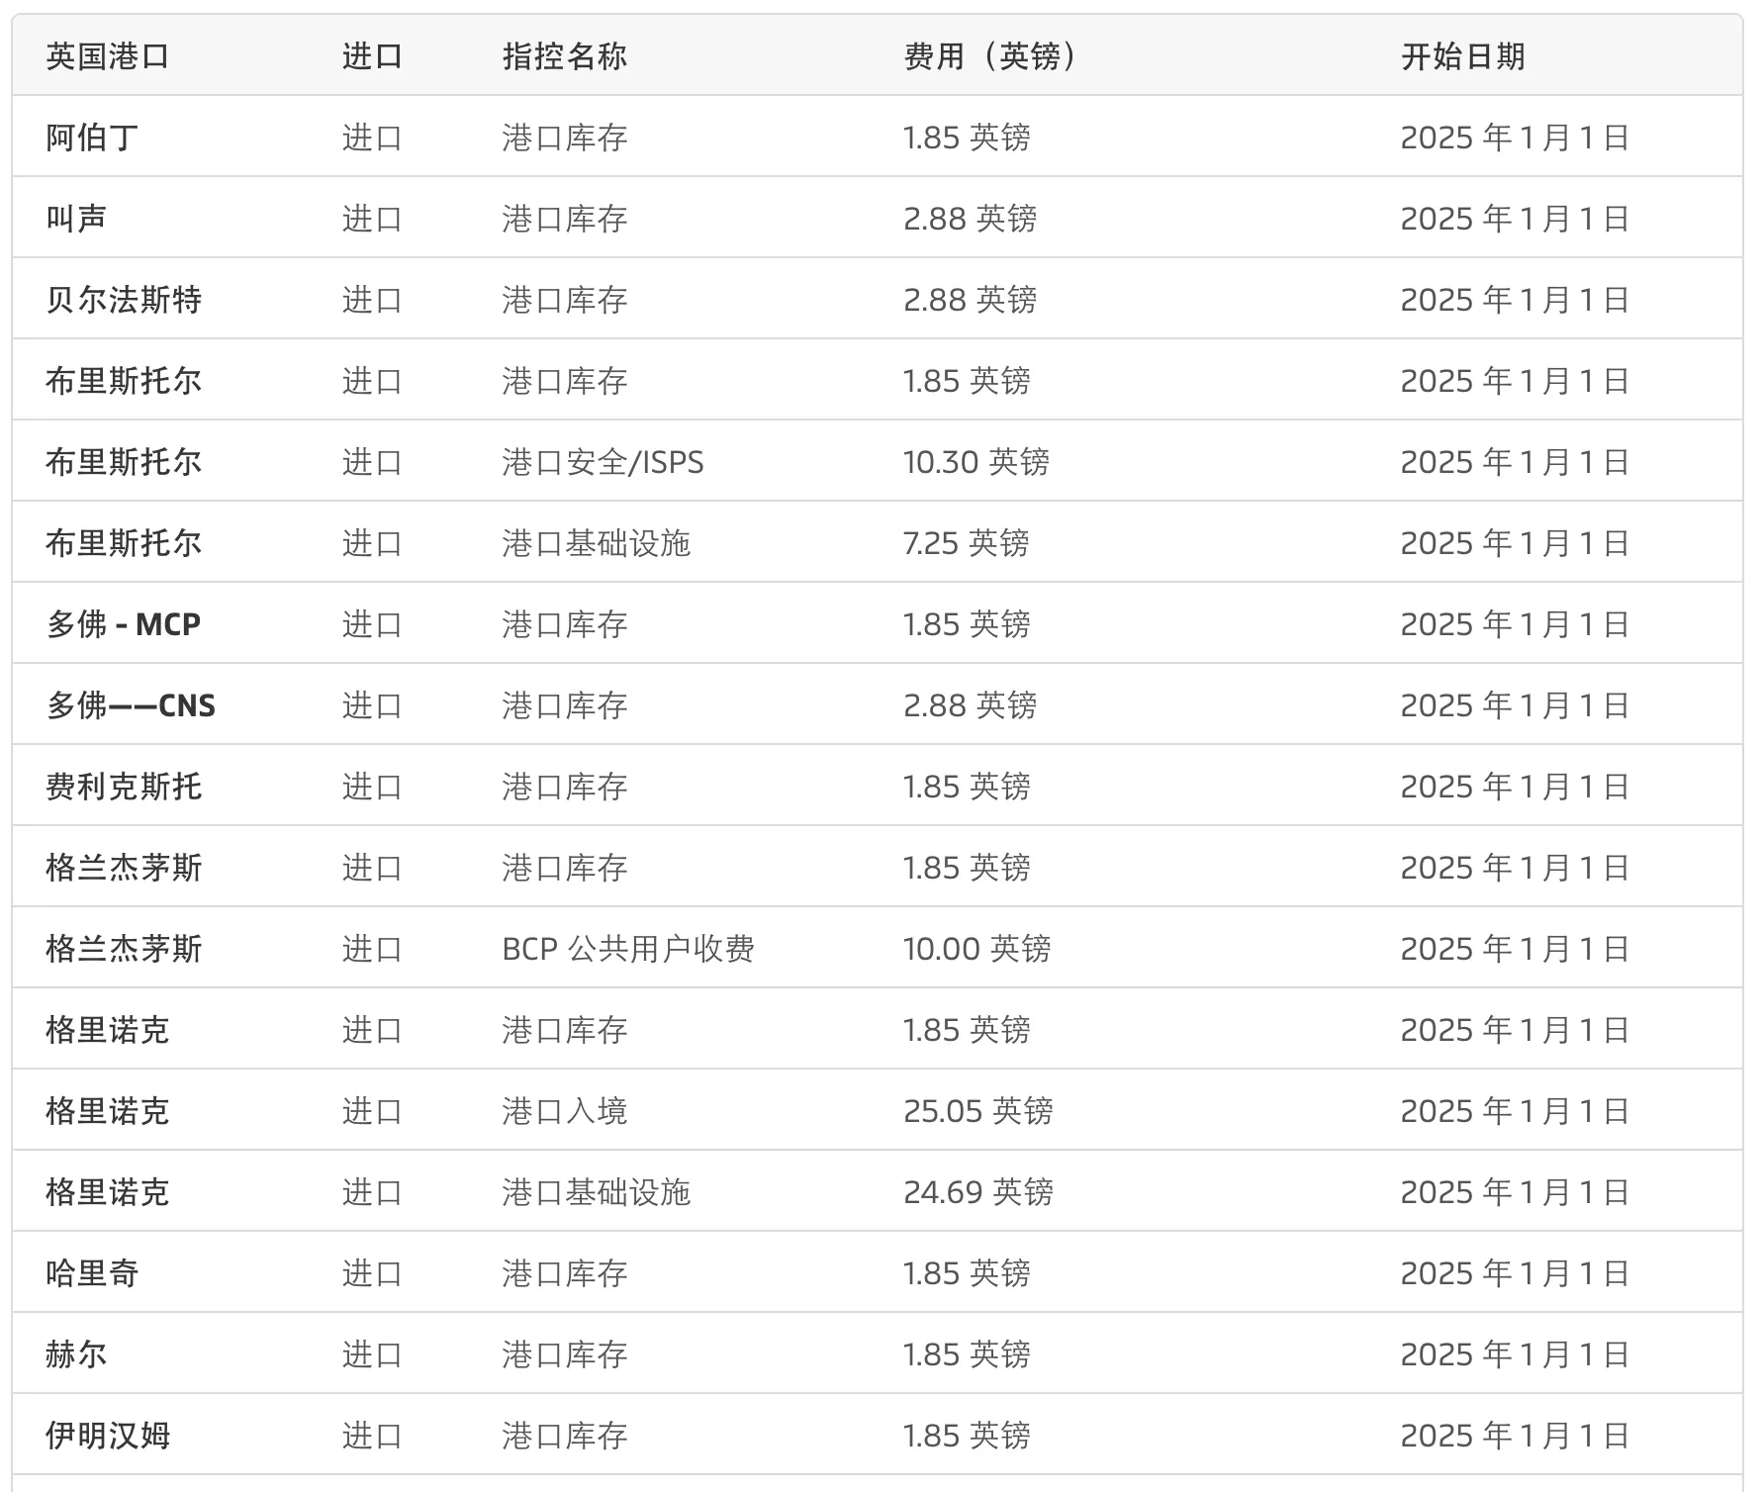Click the 开始日期 column header

pyautogui.click(x=1462, y=56)
